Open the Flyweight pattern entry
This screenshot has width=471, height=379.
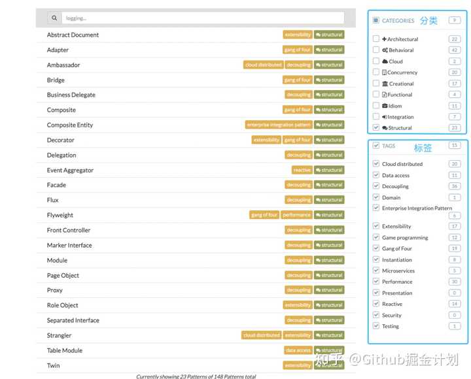tap(60, 215)
